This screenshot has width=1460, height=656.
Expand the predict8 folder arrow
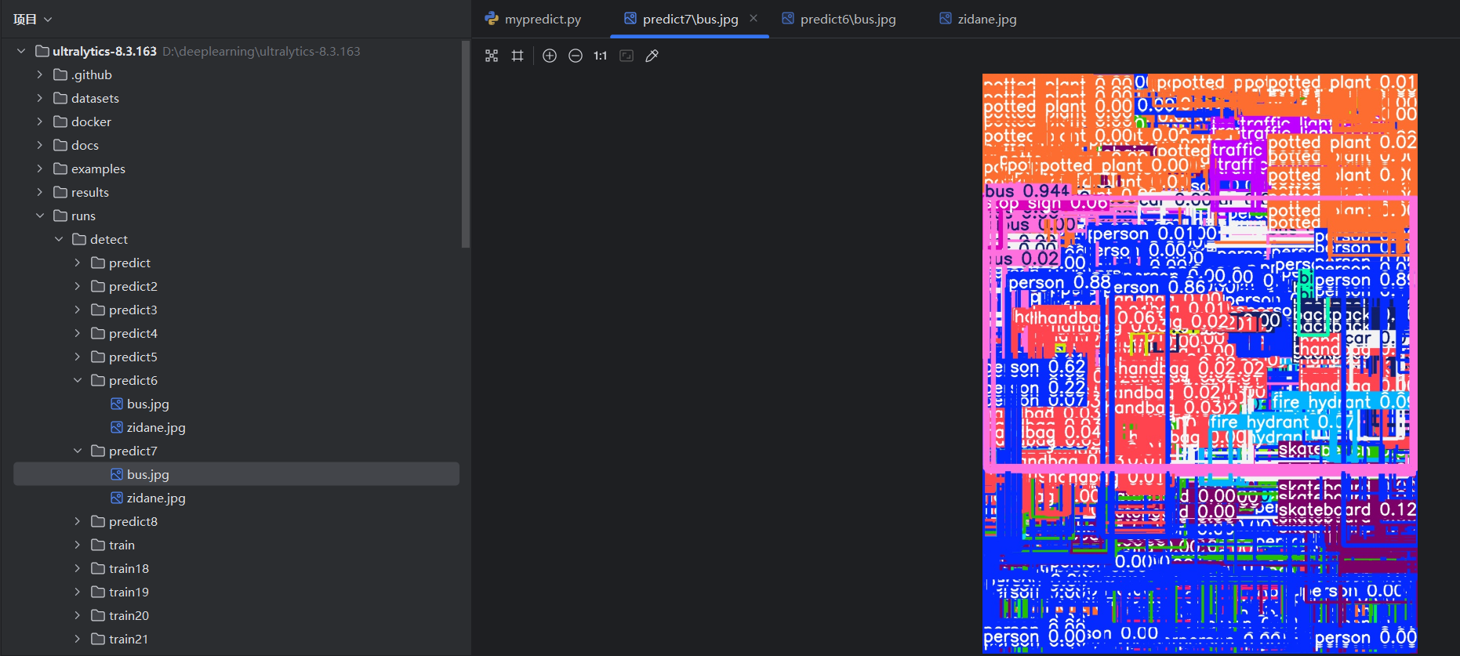pyautogui.click(x=78, y=521)
